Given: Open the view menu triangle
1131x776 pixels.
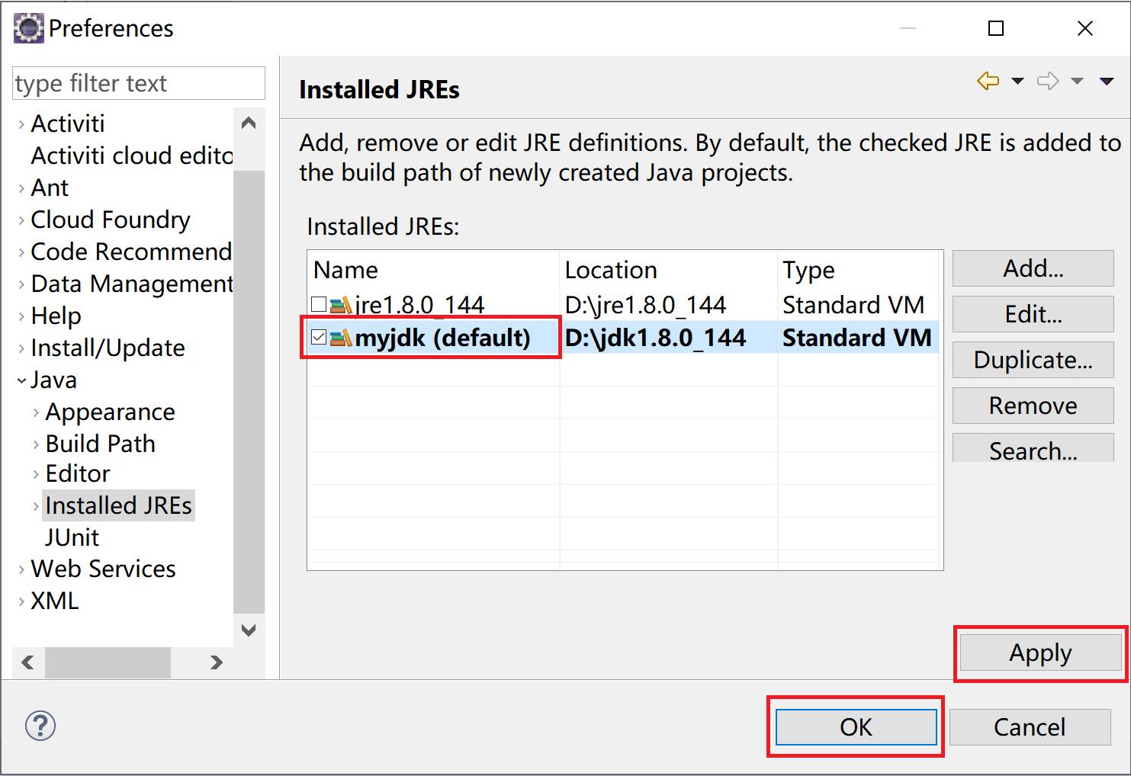Looking at the screenshot, I should click(x=1107, y=81).
